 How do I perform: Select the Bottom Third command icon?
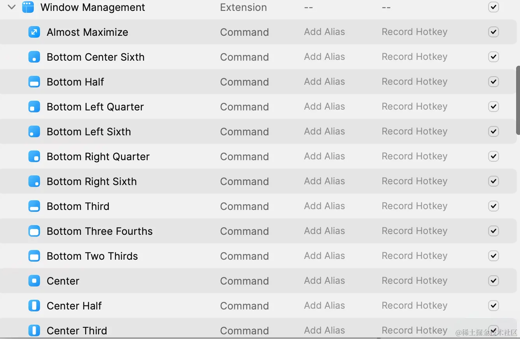point(34,206)
